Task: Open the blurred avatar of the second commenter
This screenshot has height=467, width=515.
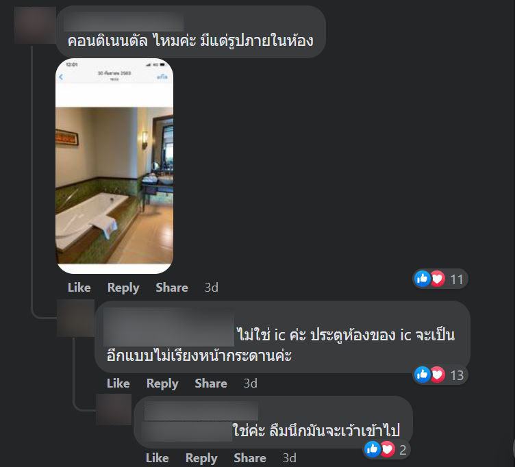Action: (x=75, y=318)
